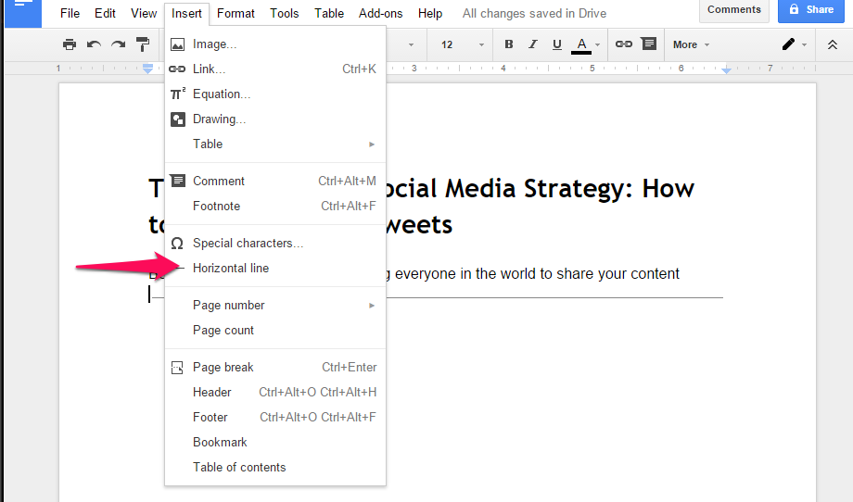Expand the Page number submenu

(x=275, y=305)
